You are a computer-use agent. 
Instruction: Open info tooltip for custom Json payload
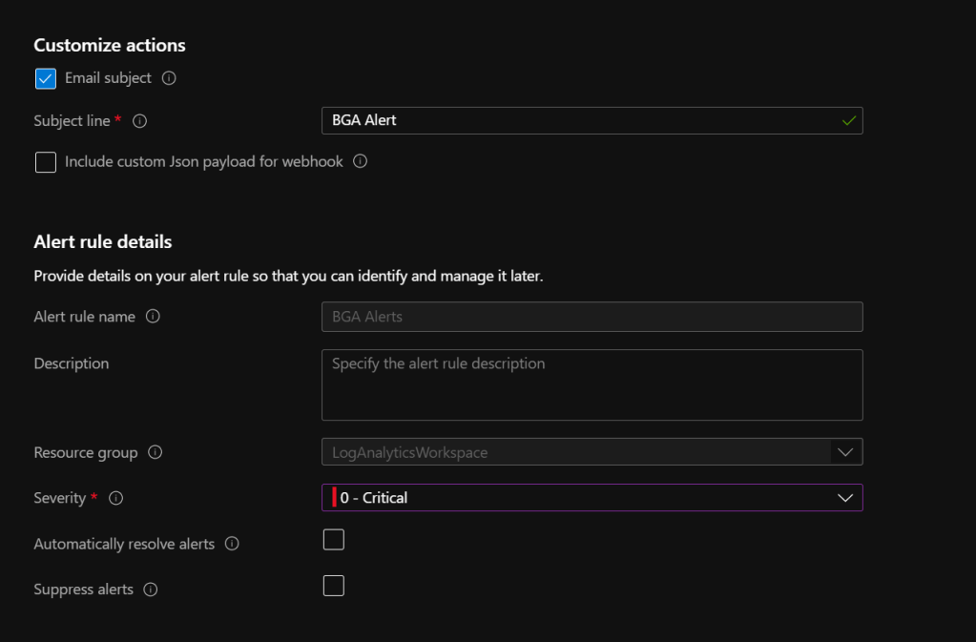[x=360, y=162]
